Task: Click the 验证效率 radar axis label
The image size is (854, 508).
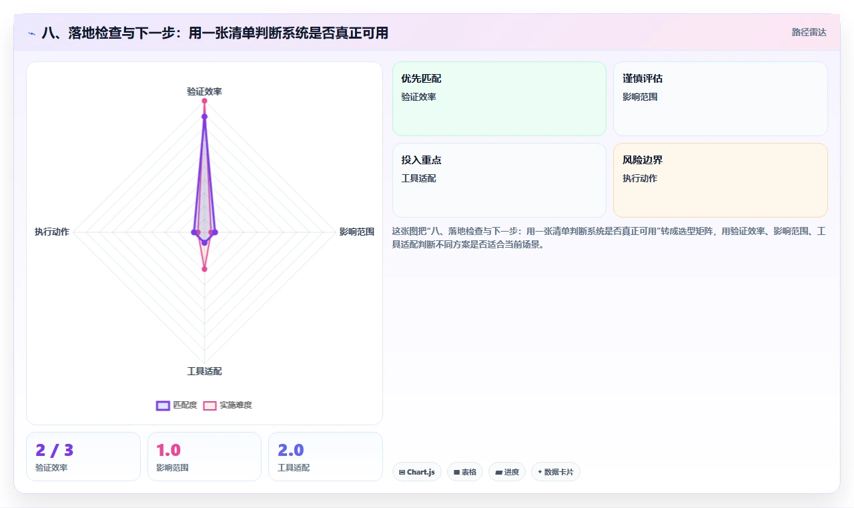Action: [204, 91]
